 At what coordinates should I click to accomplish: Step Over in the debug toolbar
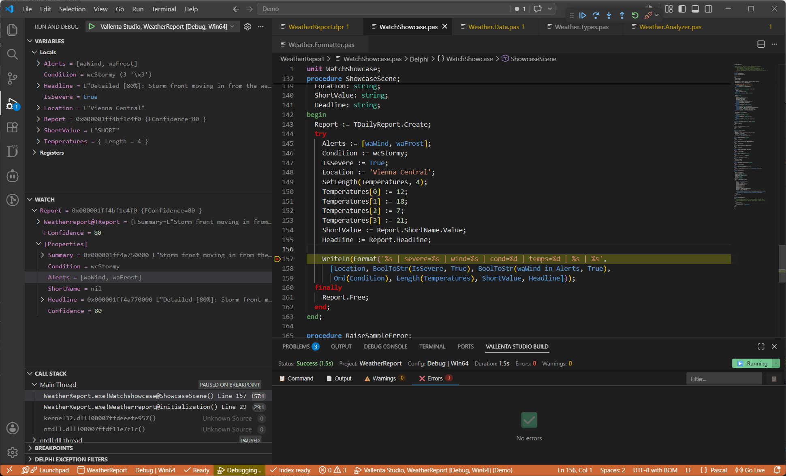(x=596, y=15)
